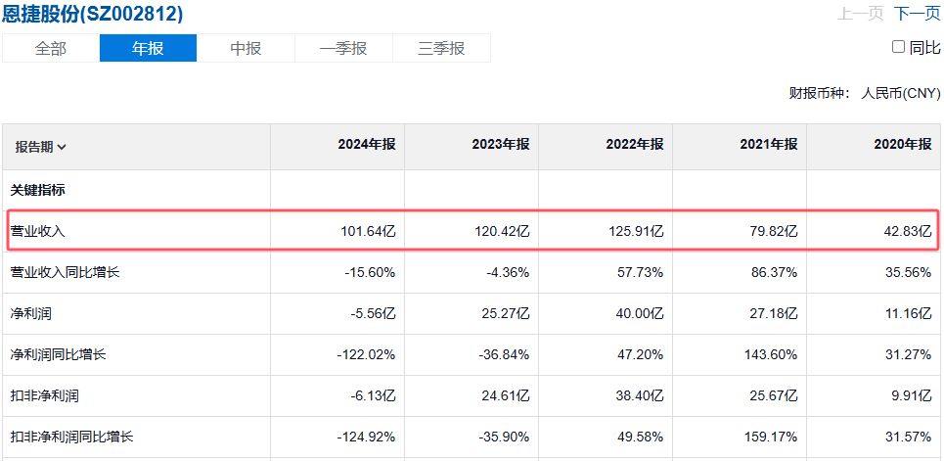Open the 中报 tab

click(246, 48)
